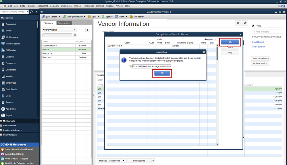
Task: Select the Vendors tab
Action: [x=49, y=23]
